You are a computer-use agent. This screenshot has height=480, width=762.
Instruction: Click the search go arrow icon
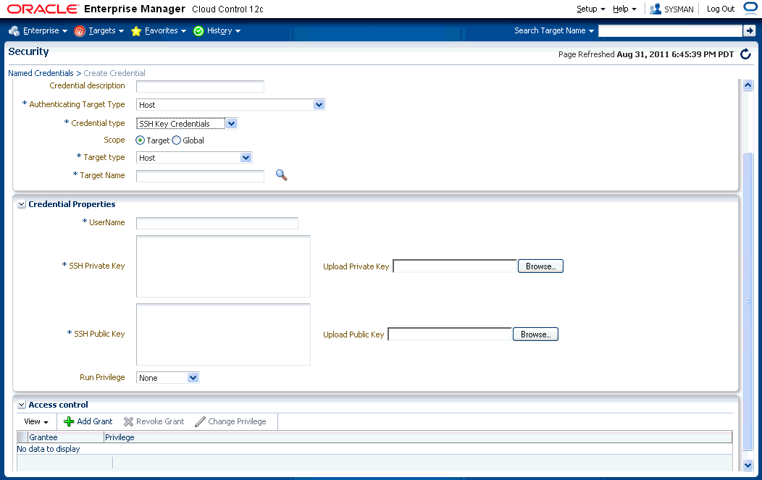pyautogui.click(x=750, y=30)
